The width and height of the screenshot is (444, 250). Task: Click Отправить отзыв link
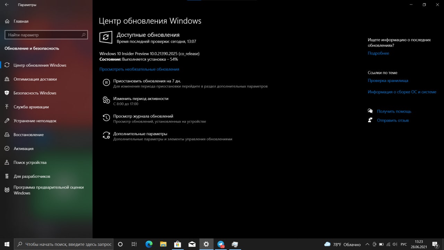(x=393, y=120)
